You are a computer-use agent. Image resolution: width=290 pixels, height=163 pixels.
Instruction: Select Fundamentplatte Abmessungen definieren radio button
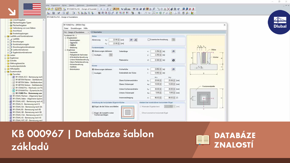pyautogui.click(x=93, y=51)
